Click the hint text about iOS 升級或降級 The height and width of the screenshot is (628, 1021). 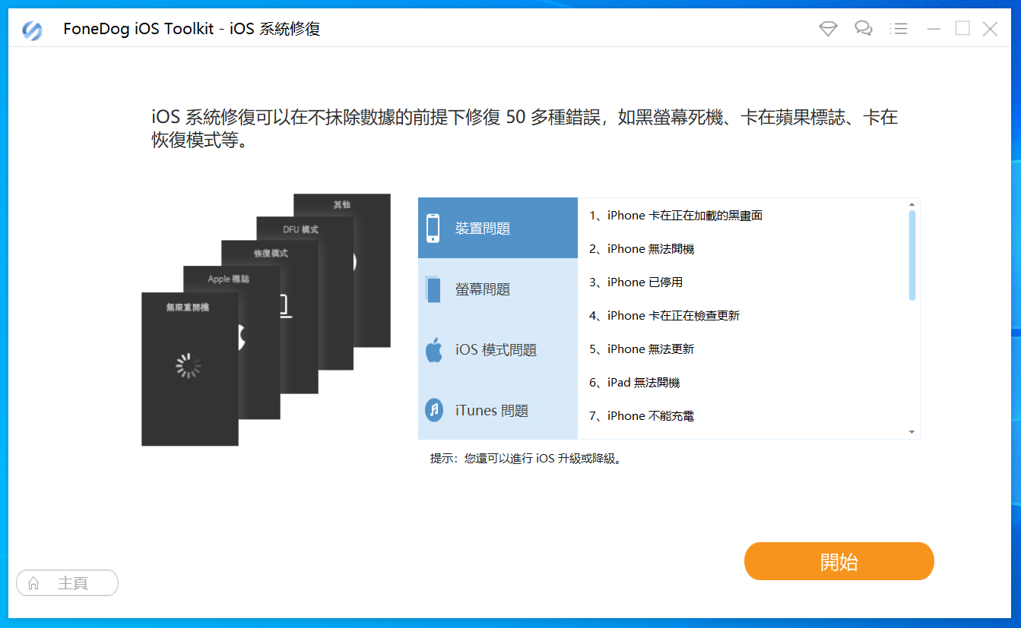tap(527, 459)
